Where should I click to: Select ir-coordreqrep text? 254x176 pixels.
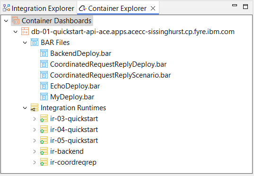pos(73,162)
